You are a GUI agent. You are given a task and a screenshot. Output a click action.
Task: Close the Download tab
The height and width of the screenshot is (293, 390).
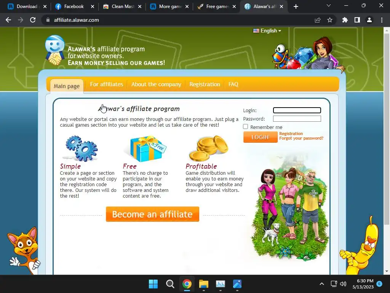[x=45, y=7]
